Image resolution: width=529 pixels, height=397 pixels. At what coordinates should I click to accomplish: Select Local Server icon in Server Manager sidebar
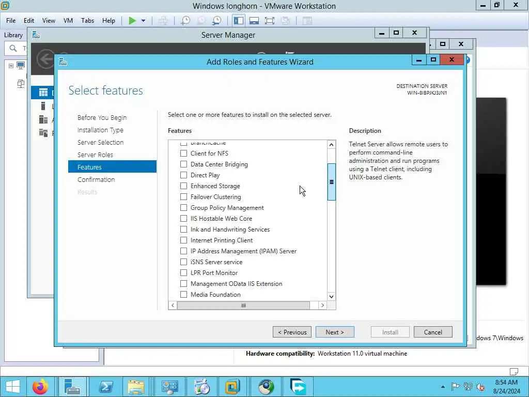[43, 106]
